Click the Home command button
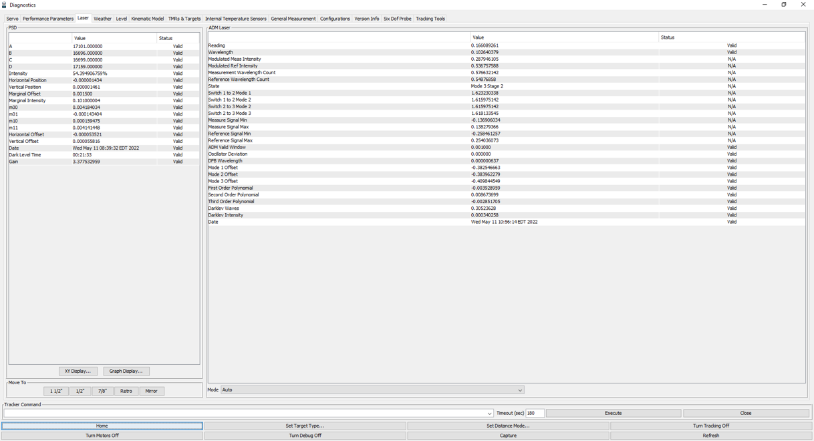The width and height of the screenshot is (814, 441). pyautogui.click(x=102, y=426)
